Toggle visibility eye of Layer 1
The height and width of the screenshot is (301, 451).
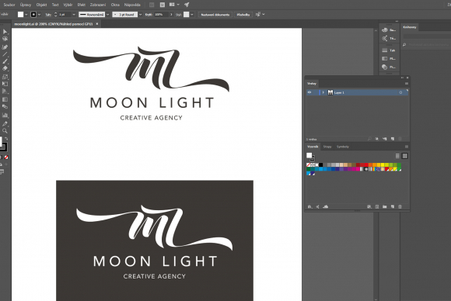[x=309, y=92]
